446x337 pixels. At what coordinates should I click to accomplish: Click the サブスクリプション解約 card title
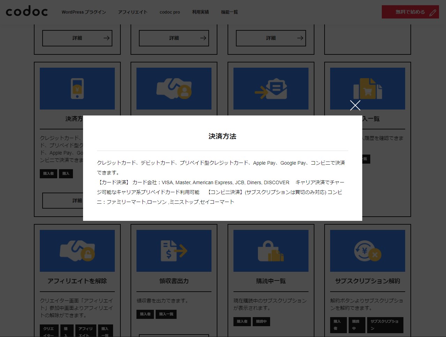(x=367, y=281)
